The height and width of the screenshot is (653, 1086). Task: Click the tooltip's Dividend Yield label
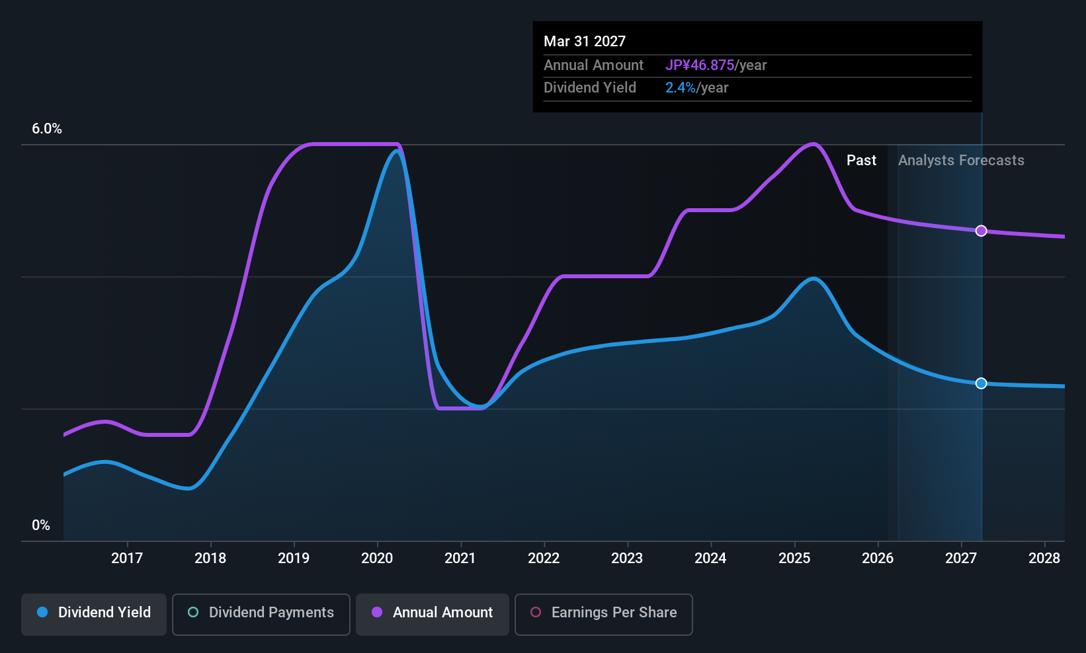click(x=590, y=88)
